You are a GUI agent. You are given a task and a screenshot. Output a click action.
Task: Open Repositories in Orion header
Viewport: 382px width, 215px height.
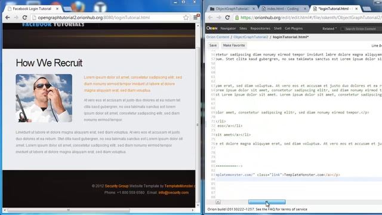click(x=260, y=29)
